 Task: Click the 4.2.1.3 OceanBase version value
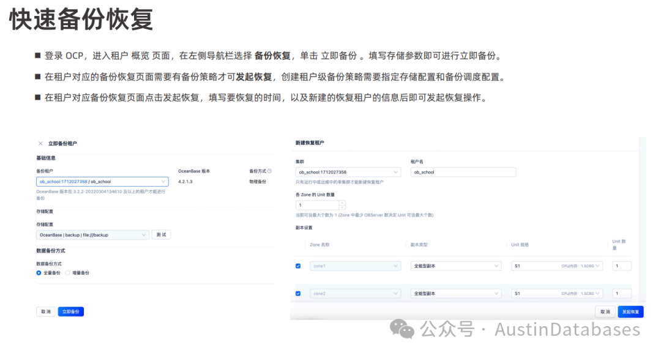(185, 182)
